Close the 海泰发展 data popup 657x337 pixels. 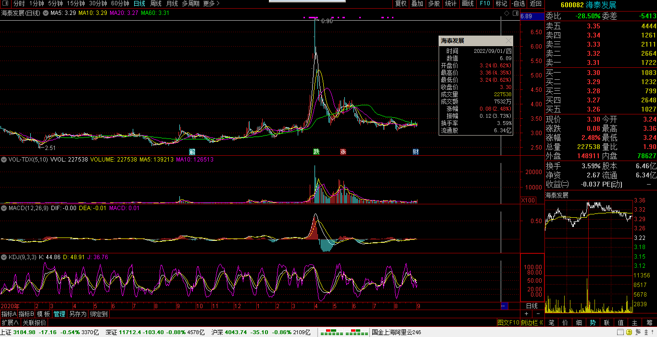[508, 41]
